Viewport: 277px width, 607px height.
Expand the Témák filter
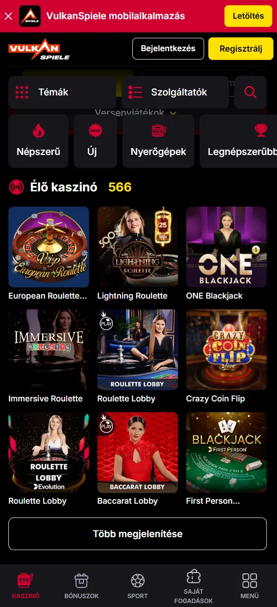coord(62,92)
